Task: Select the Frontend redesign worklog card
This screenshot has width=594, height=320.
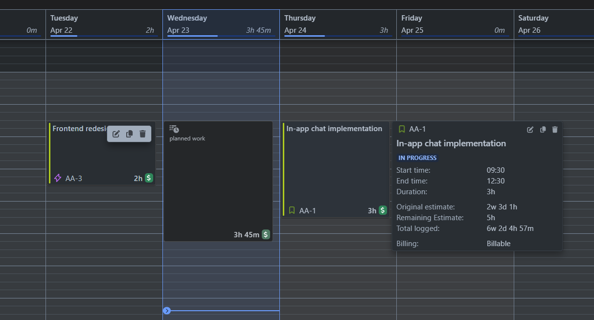Action: coord(102,153)
